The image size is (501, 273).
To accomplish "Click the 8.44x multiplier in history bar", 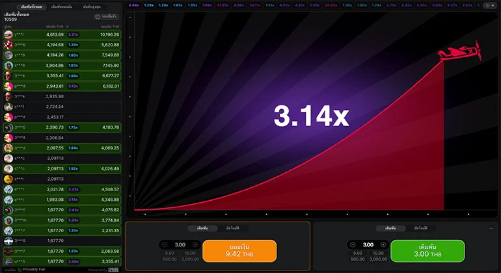I will [x=134, y=5].
